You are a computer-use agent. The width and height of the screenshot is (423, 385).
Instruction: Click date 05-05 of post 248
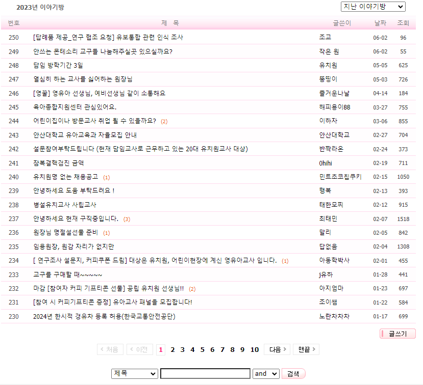tap(380, 65)
